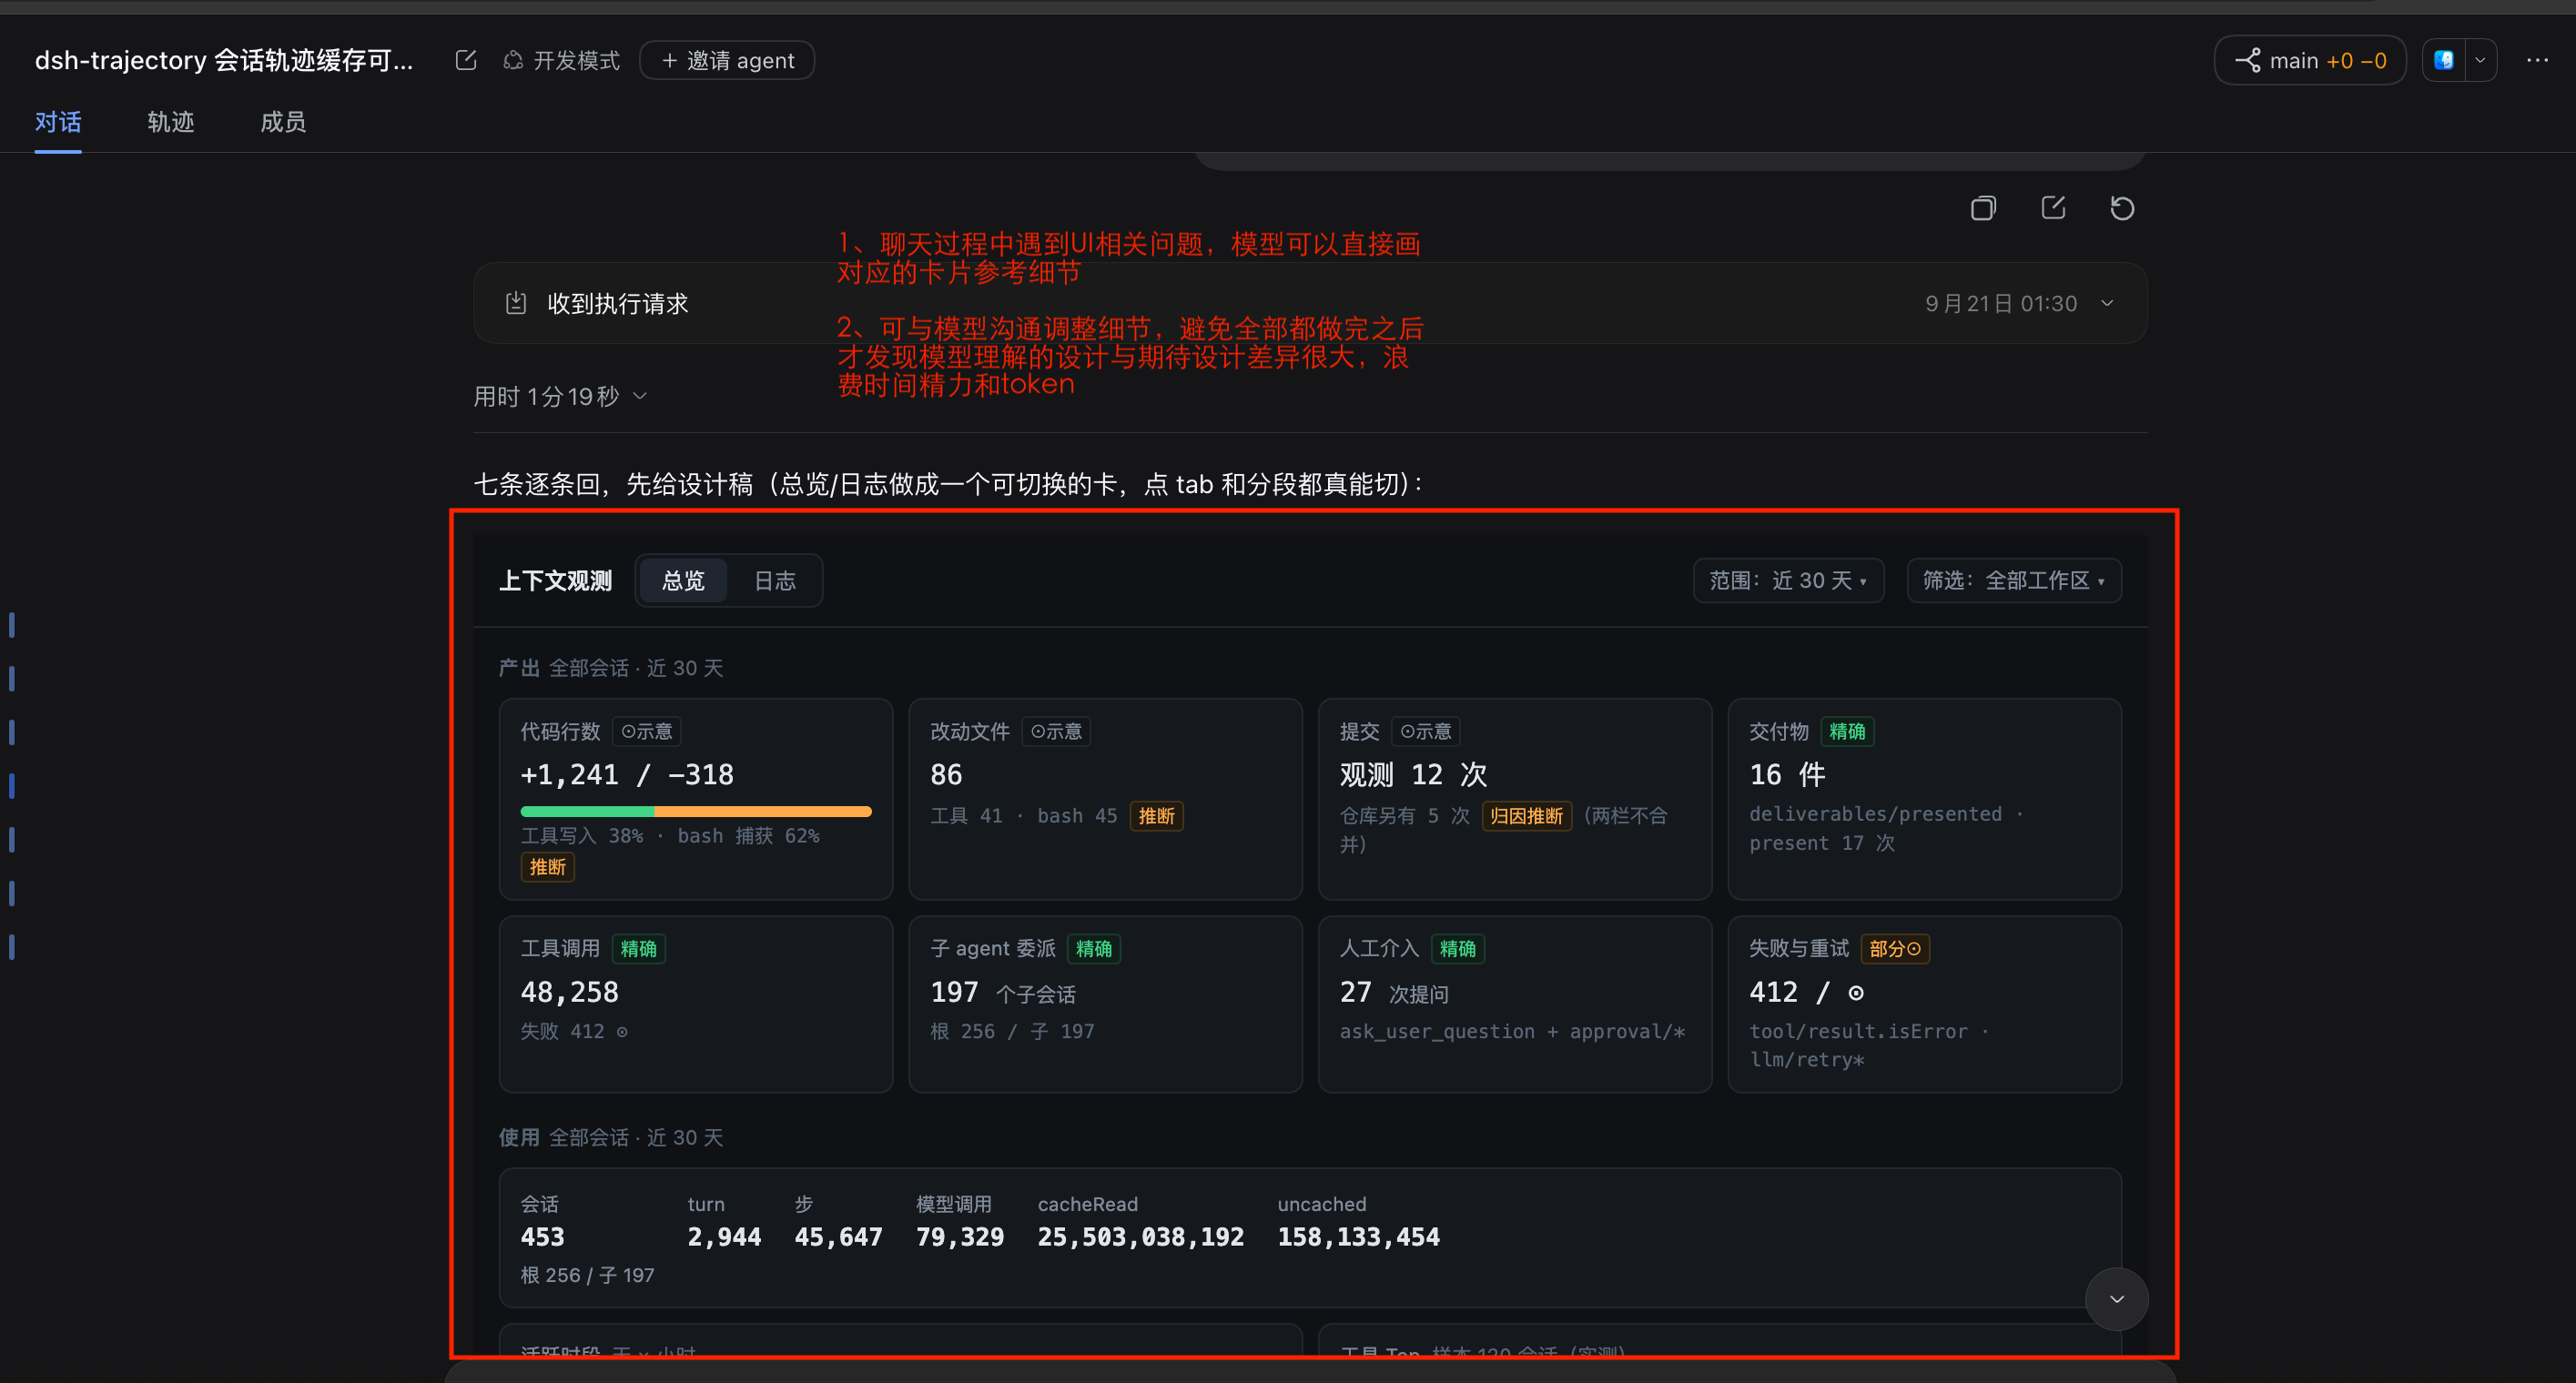This screenshot has height=1383, width=2576.
Task: Click the 示意 badge on 代码行数 card
Action: pos(647,732)
